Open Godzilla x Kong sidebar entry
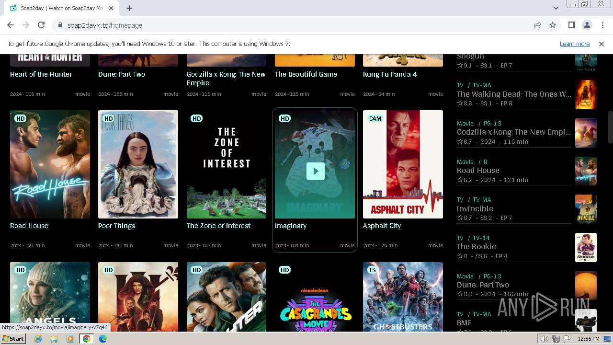This screenshot has height=345, width=613. click(513, 132)
